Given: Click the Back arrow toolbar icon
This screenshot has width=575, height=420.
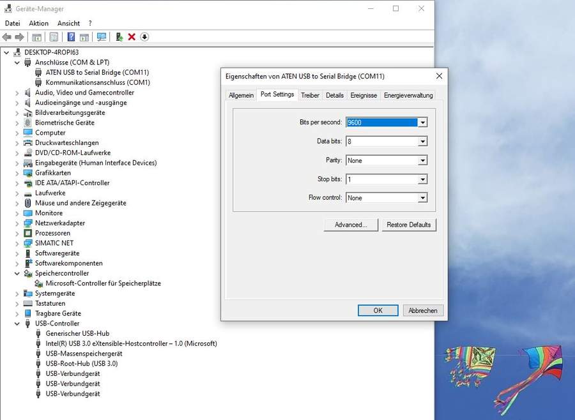Looking at the screenshot, I should tap(6, 37).
